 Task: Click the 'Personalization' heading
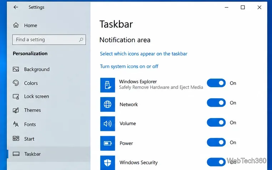click(30, 54)
